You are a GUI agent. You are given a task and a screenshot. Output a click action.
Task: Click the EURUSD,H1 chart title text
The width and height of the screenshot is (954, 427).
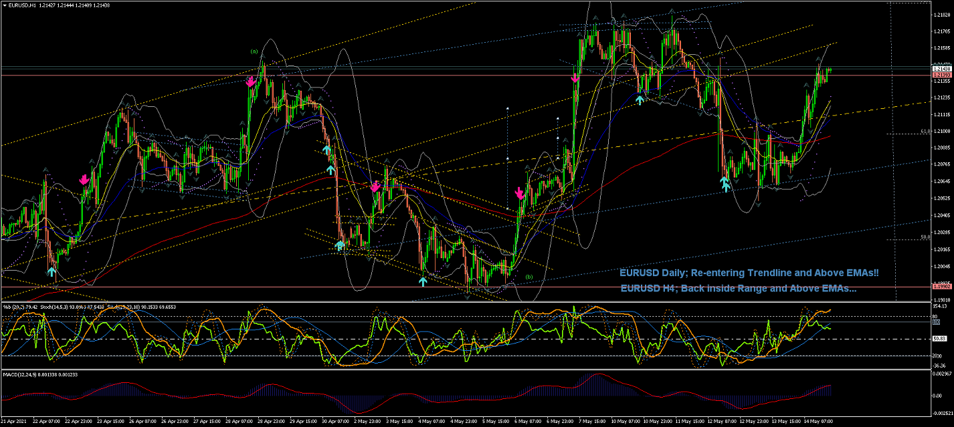pyautogui.click(x=21, y=5)
